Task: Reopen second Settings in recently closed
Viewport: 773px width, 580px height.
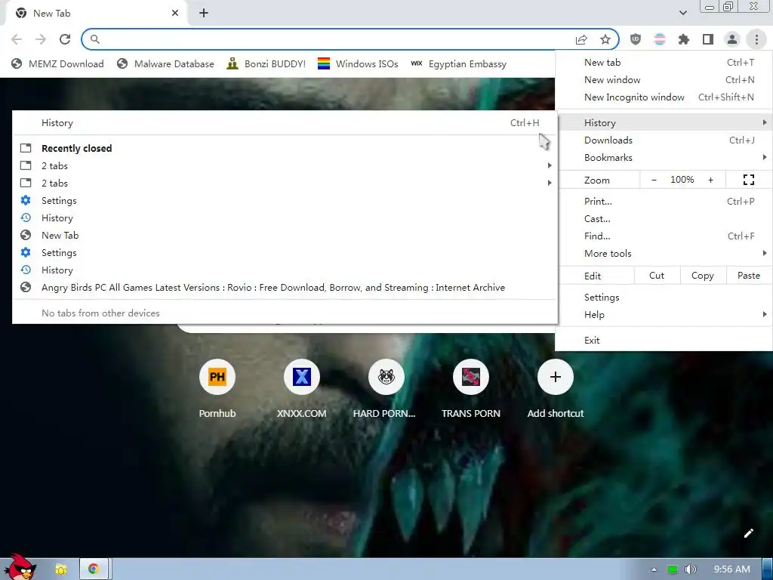Action: [x=285, y=252]
